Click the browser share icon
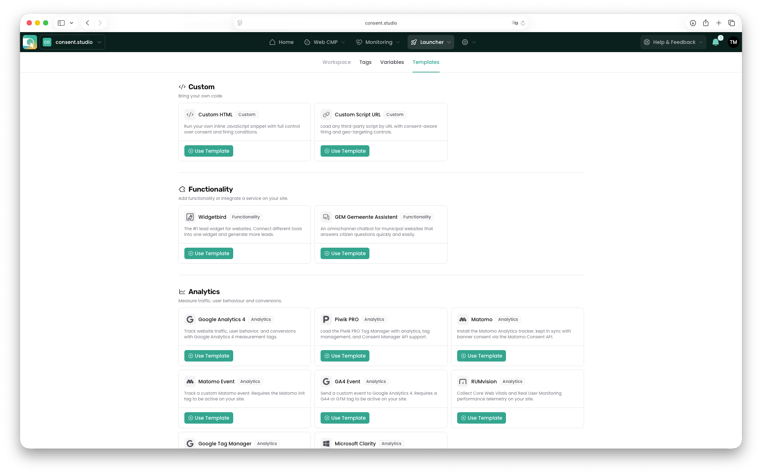Viewport: 762px width, 475px height. [706, 23]
